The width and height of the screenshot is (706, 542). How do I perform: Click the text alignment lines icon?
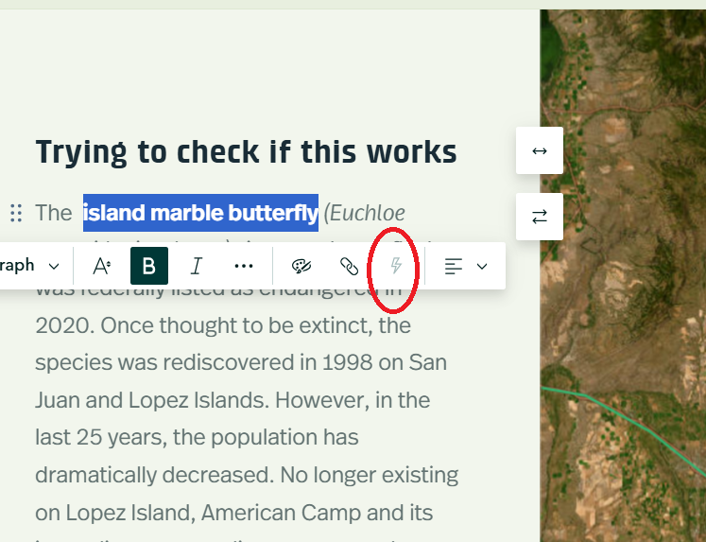(x=454, y=266)
